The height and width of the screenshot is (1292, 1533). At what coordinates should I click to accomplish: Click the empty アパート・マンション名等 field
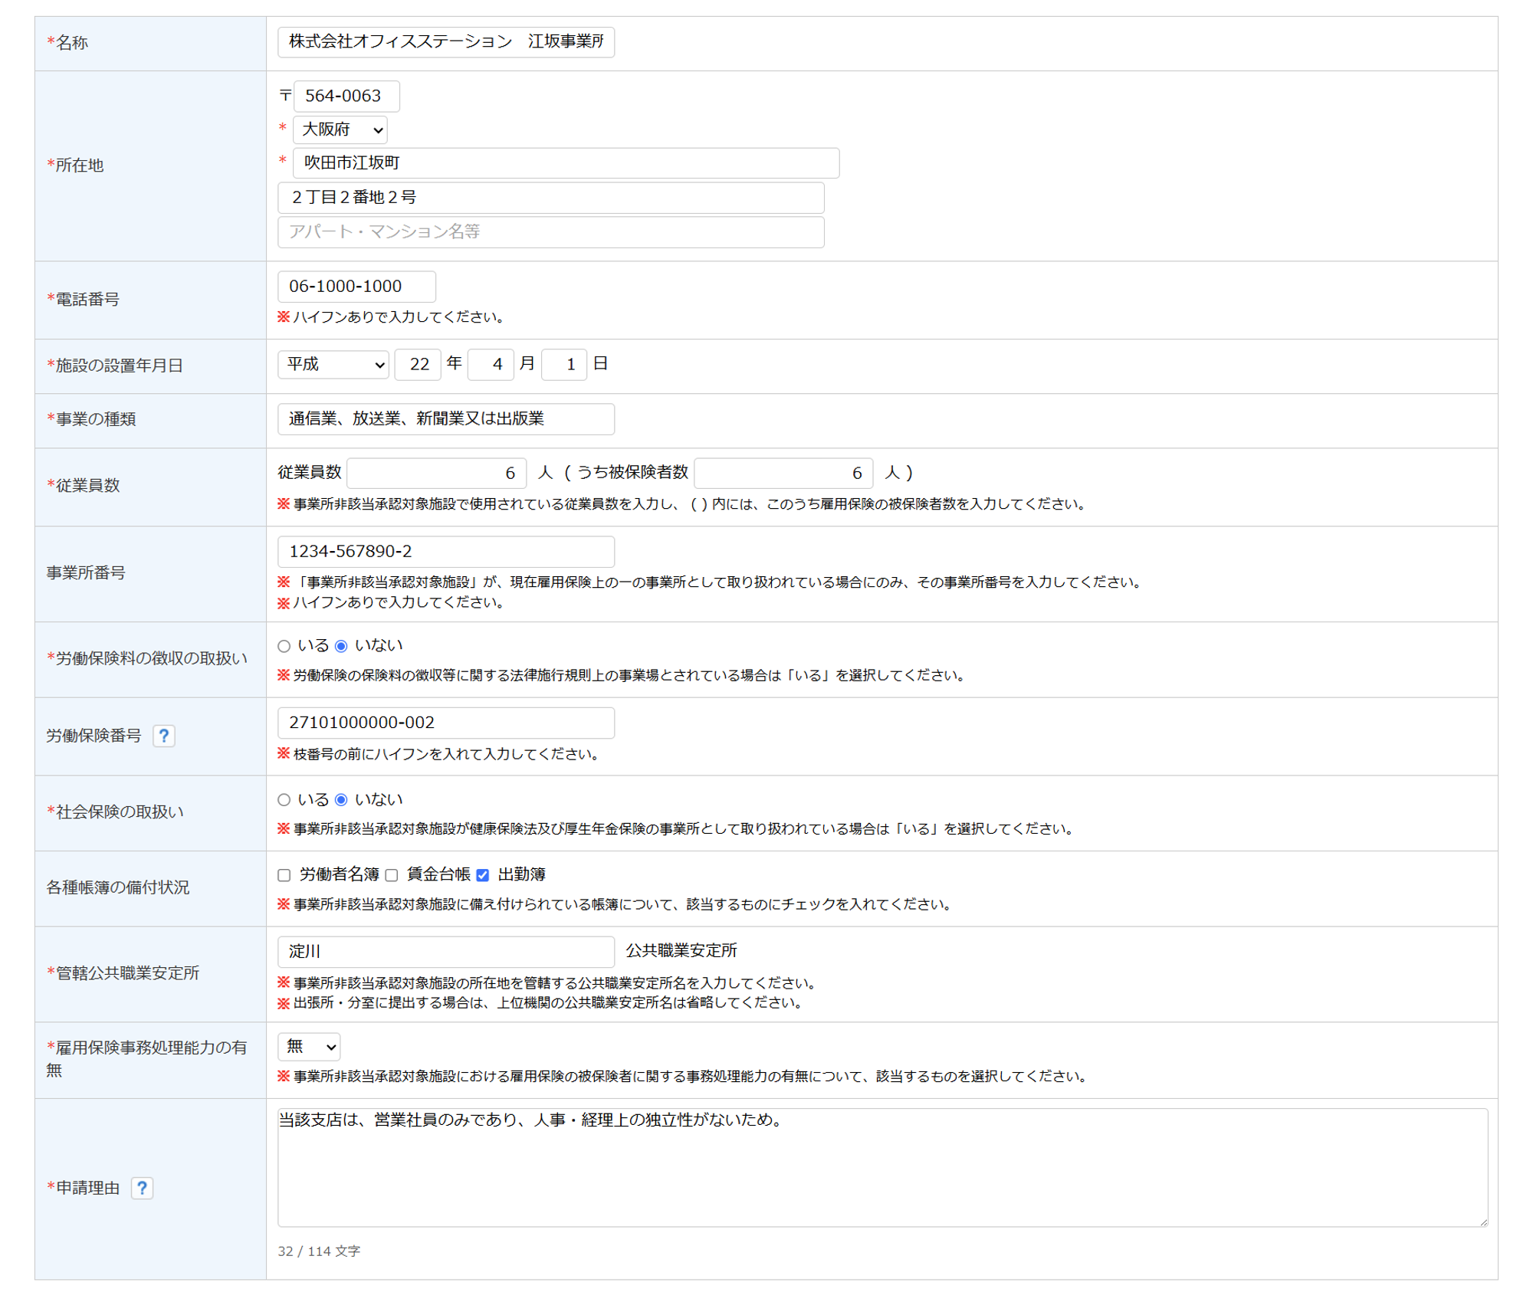pos(550,232)
